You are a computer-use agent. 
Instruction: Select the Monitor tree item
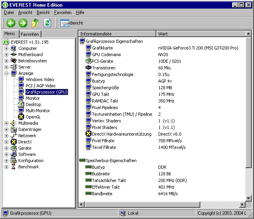(33, 98)
